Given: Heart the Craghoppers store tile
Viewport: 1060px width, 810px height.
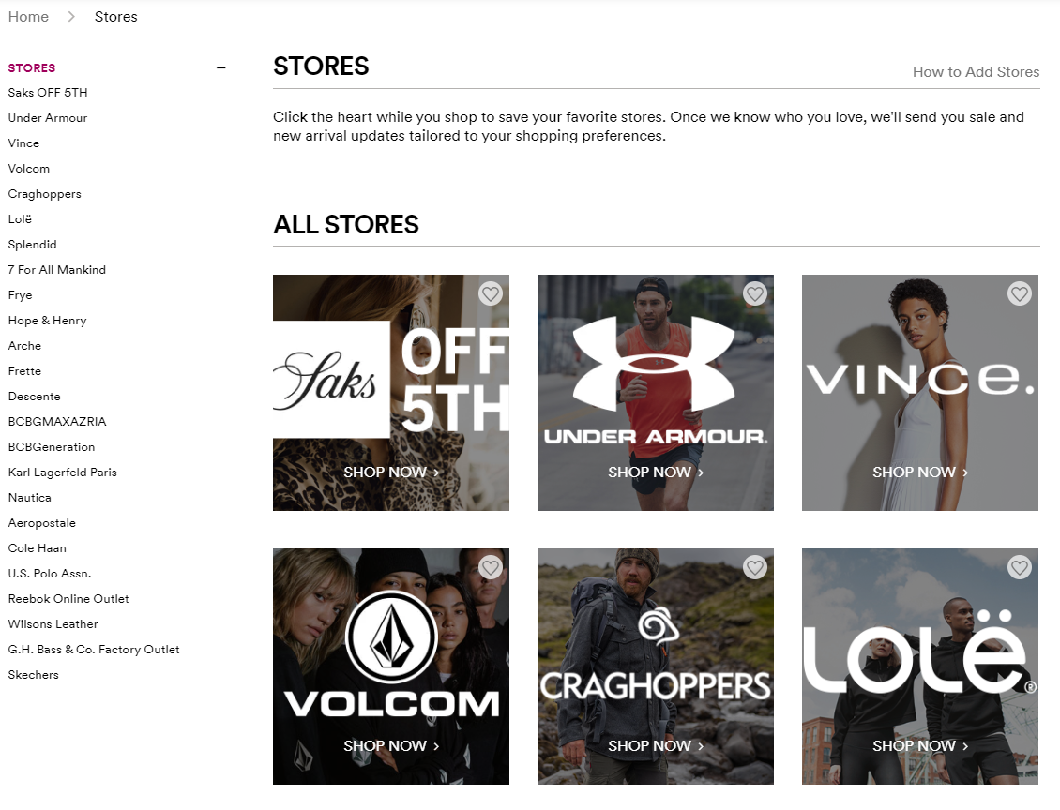Looking at the screenshot, I should [754, 568].
